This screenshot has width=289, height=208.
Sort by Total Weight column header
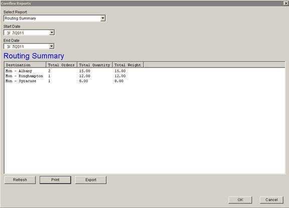pos(128,65)
